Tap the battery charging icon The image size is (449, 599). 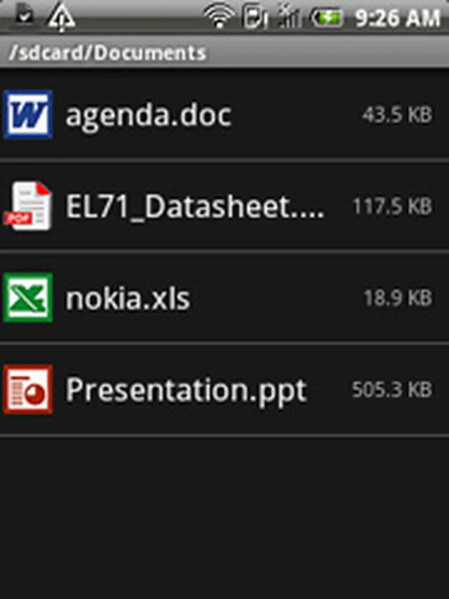pos(327,18)
